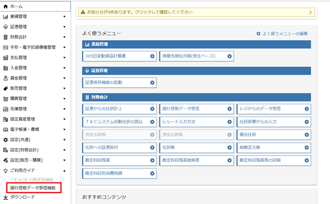Viewport: 330px width, 204px height.
Task: Click the 在庫管理 warehouse icon
Action: 6,109
